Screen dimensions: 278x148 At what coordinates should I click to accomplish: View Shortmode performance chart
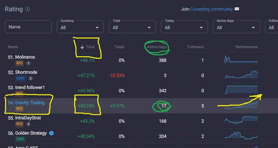[x=241, y=75]
